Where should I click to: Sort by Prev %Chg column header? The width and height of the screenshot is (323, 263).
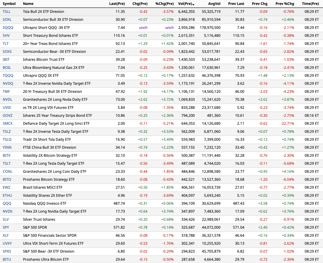click(285, 4)
